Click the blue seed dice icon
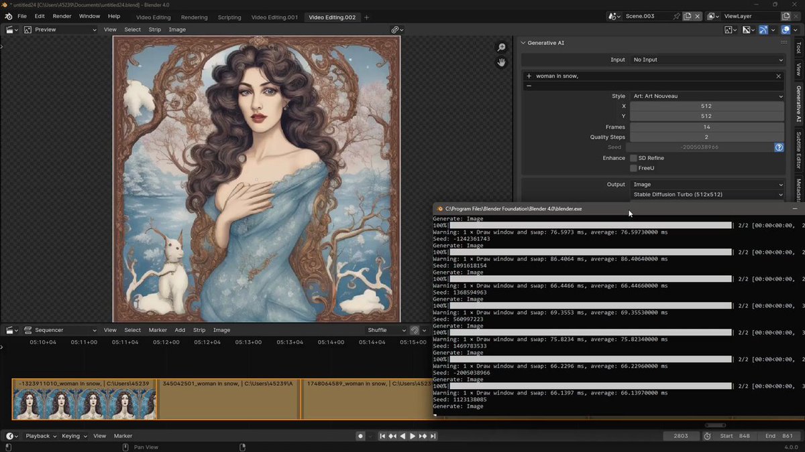Image resolution: width=805 pixels, height=452 pixels. pos(779,147)
